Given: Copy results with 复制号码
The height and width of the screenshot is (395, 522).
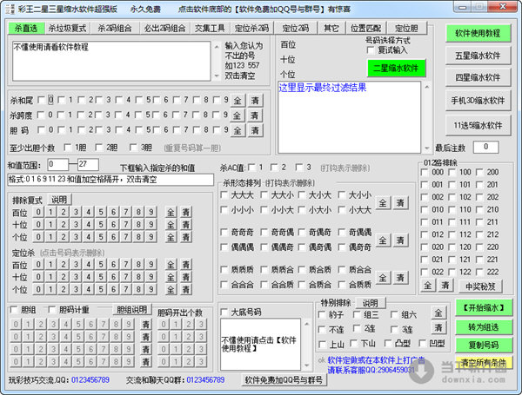Looking at the screenshot, I should (484, 346).
